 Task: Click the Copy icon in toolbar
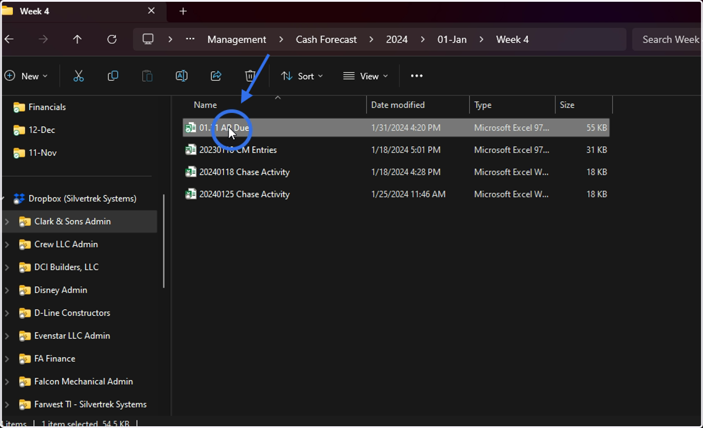113,76
